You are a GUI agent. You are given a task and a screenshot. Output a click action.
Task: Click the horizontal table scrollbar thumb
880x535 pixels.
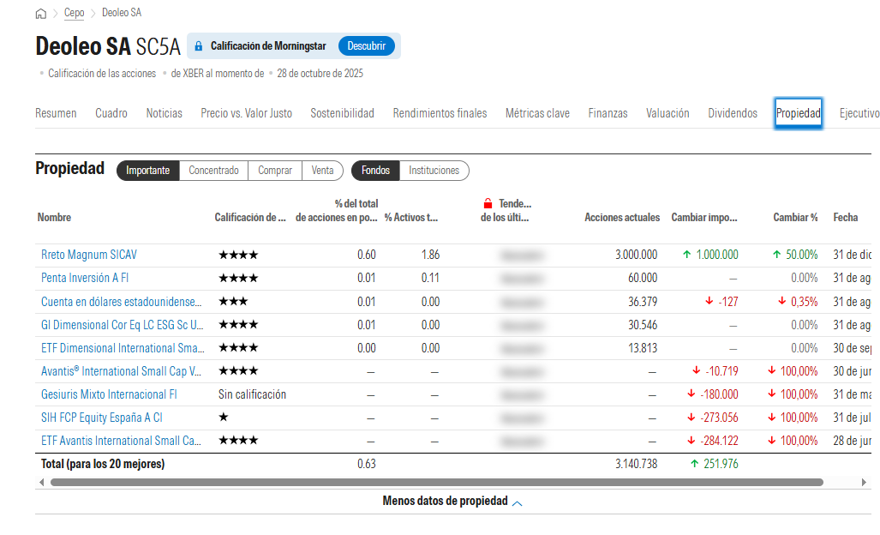[x=437, y=482]
